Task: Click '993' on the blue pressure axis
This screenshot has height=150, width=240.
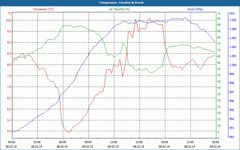Action: click(232, 128)
